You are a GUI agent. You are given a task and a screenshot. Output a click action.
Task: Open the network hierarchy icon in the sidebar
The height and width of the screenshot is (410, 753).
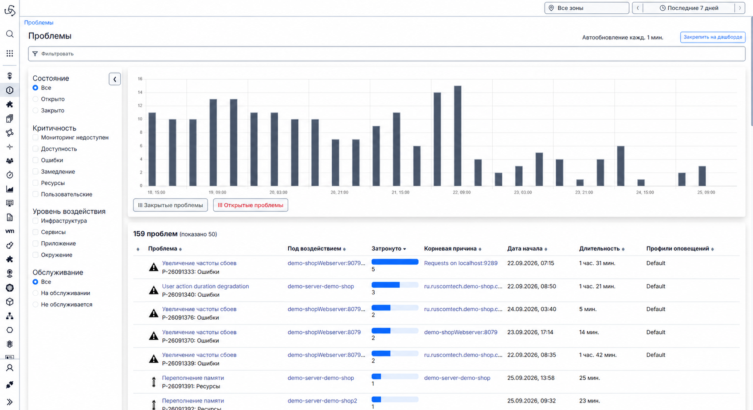pyautogui.click(x=10, y=316)
